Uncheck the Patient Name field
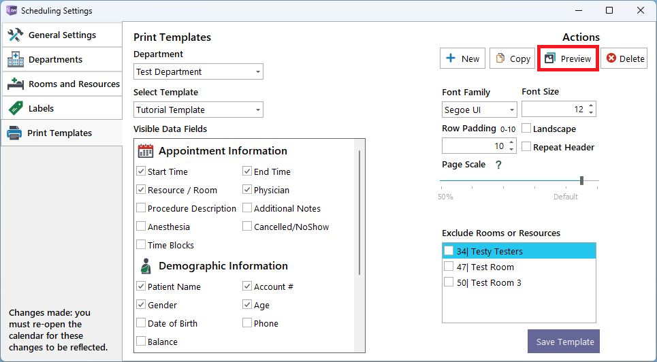 point(141,286)
